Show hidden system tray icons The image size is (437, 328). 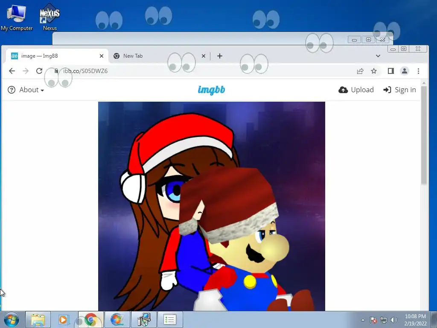click(x=363, y=320)
